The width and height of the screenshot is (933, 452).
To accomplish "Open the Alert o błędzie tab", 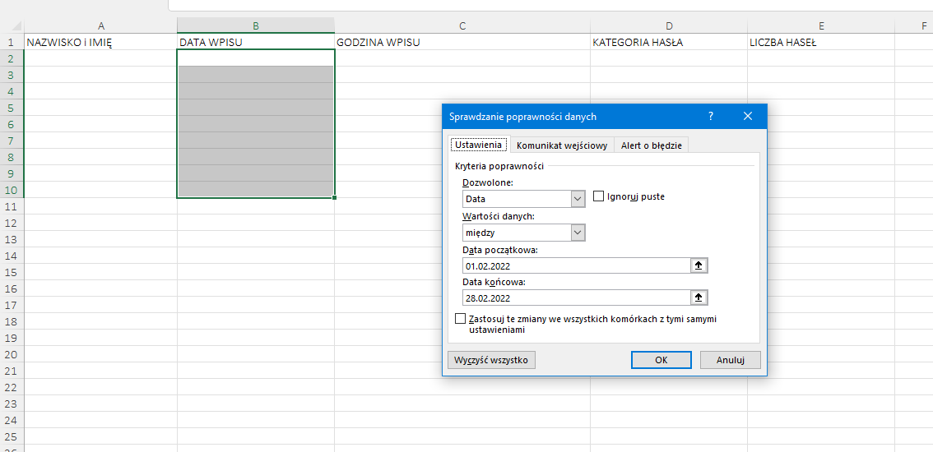I will pyautogui.click(x=651, y=145).
